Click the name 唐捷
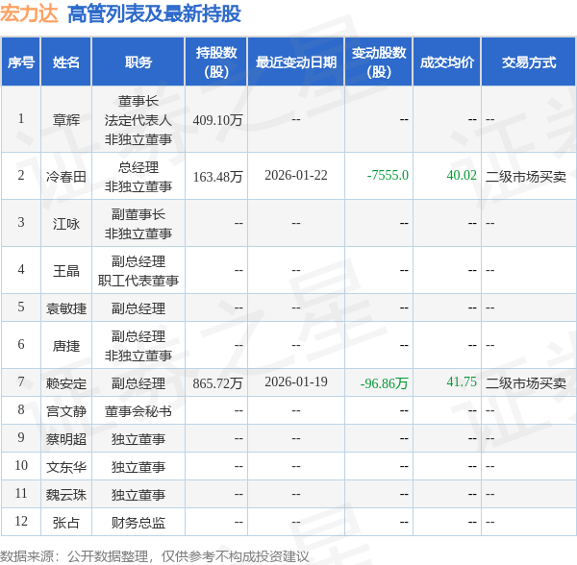 coord(65,346)
